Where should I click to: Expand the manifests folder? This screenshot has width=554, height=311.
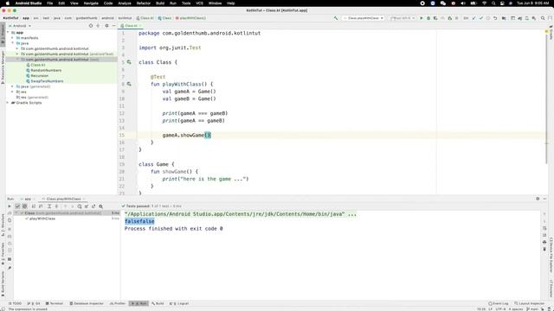tap(12, 38)
